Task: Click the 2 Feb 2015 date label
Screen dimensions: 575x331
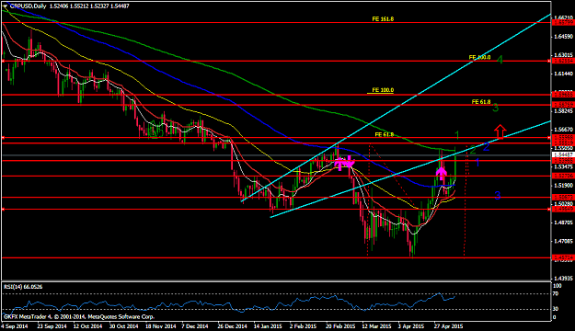Action: pos(303,325)
